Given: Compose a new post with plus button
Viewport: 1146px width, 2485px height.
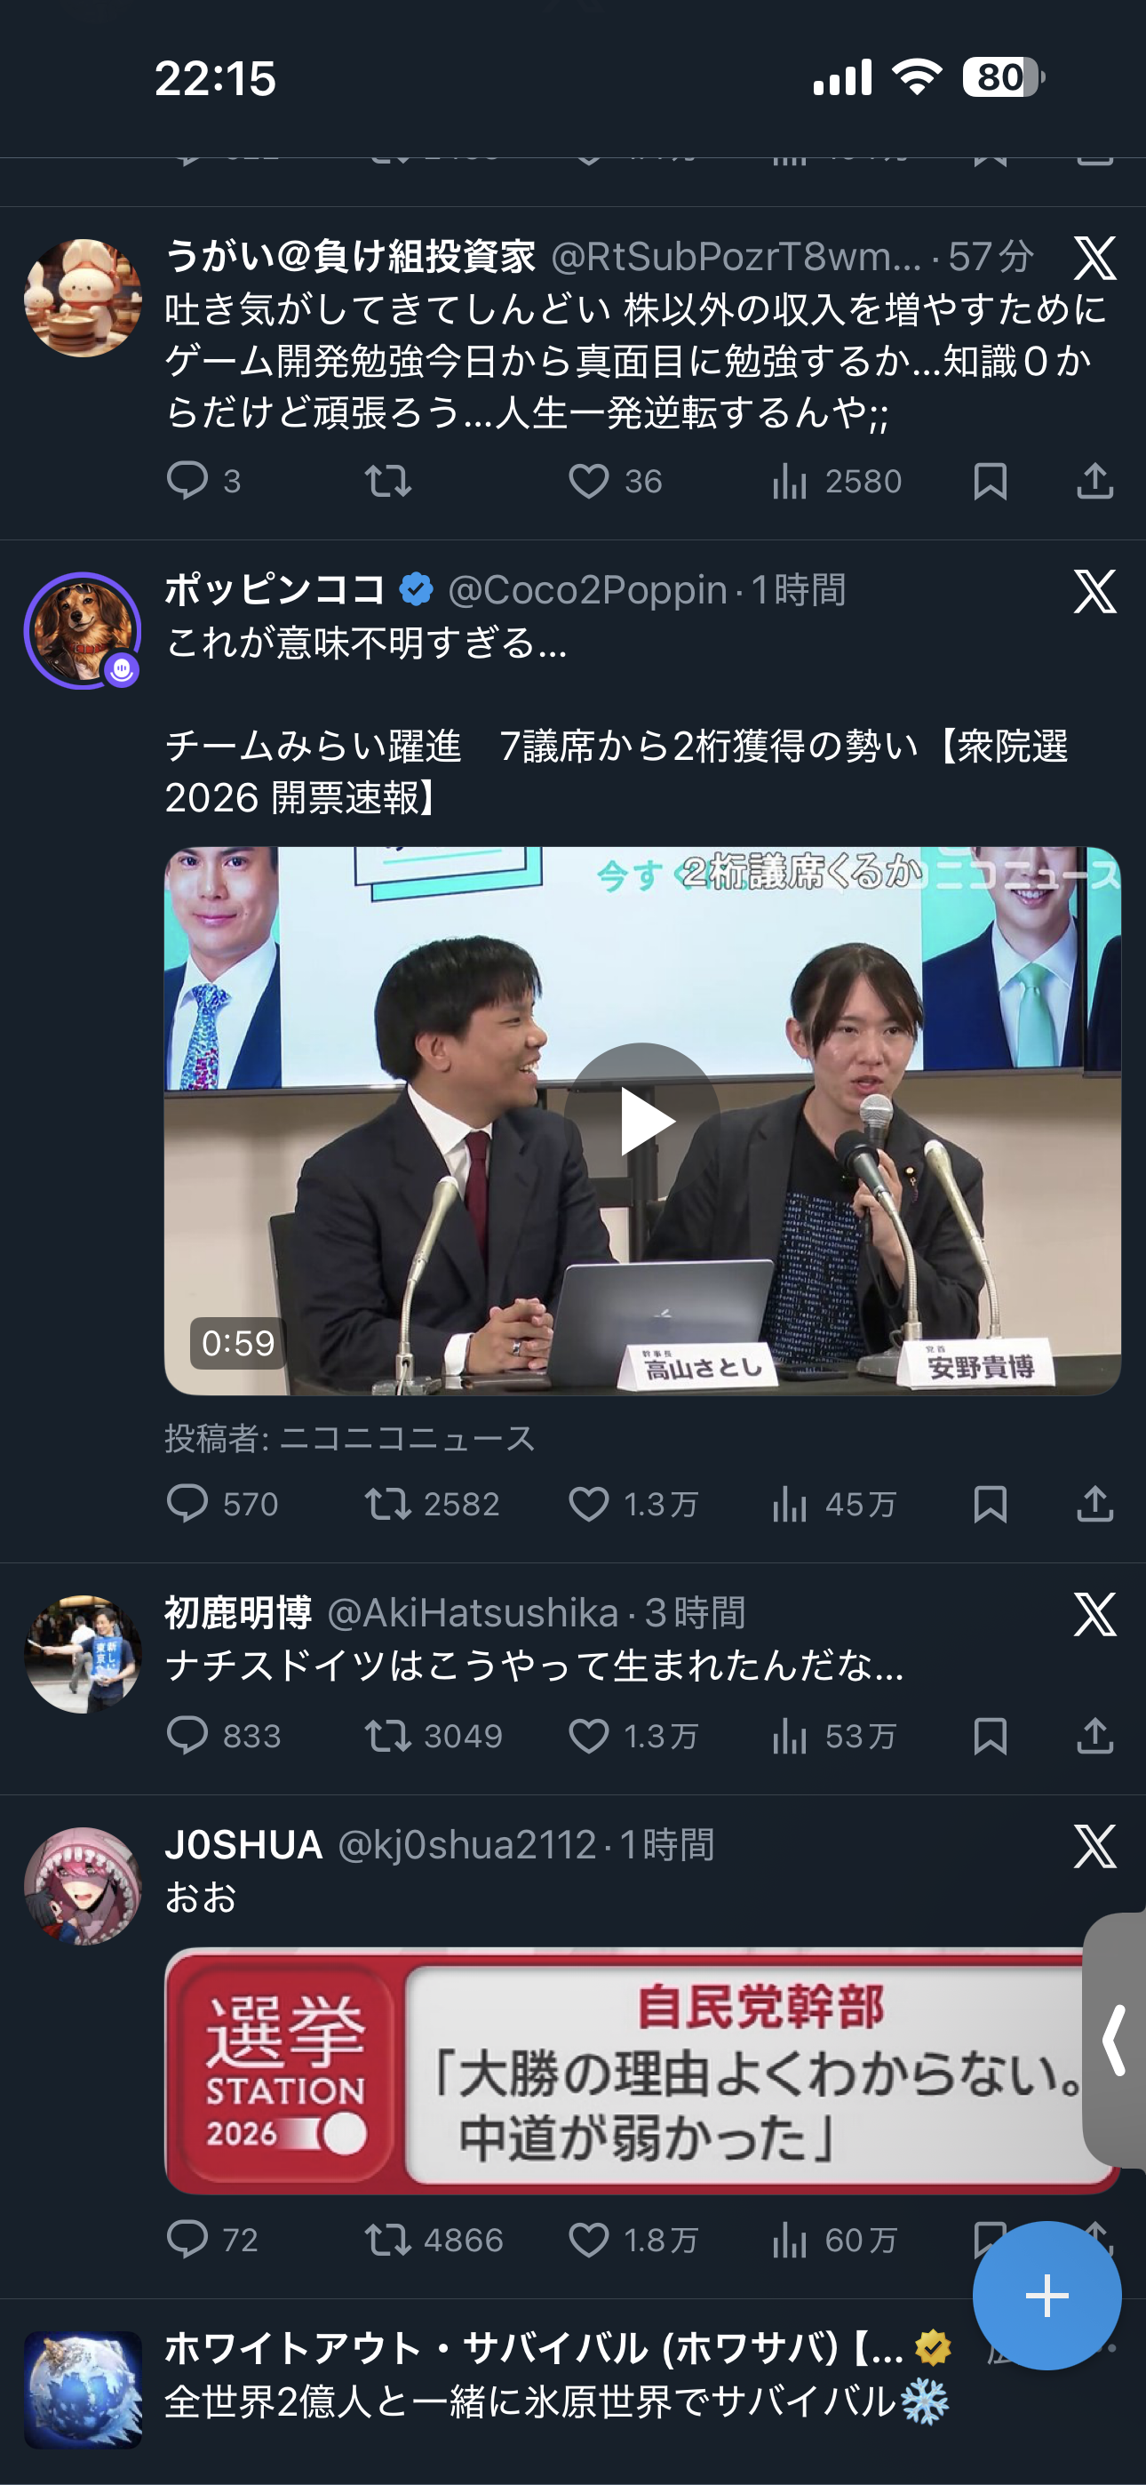Looking at the screenshot, I should tap(1047, 2296).
